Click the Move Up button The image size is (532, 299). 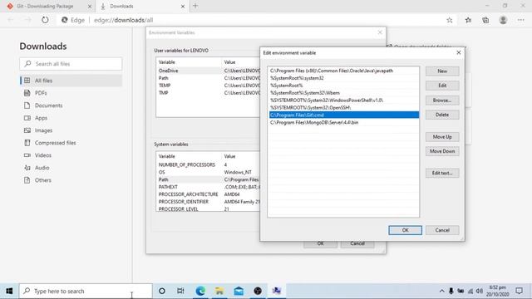point(442,136)
